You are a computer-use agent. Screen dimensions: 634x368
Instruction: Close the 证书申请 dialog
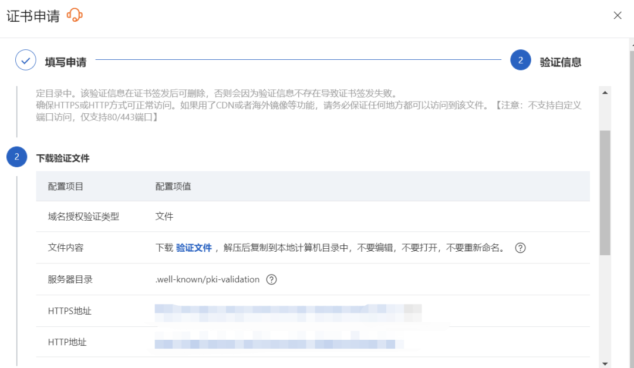[x=618, y=16]
